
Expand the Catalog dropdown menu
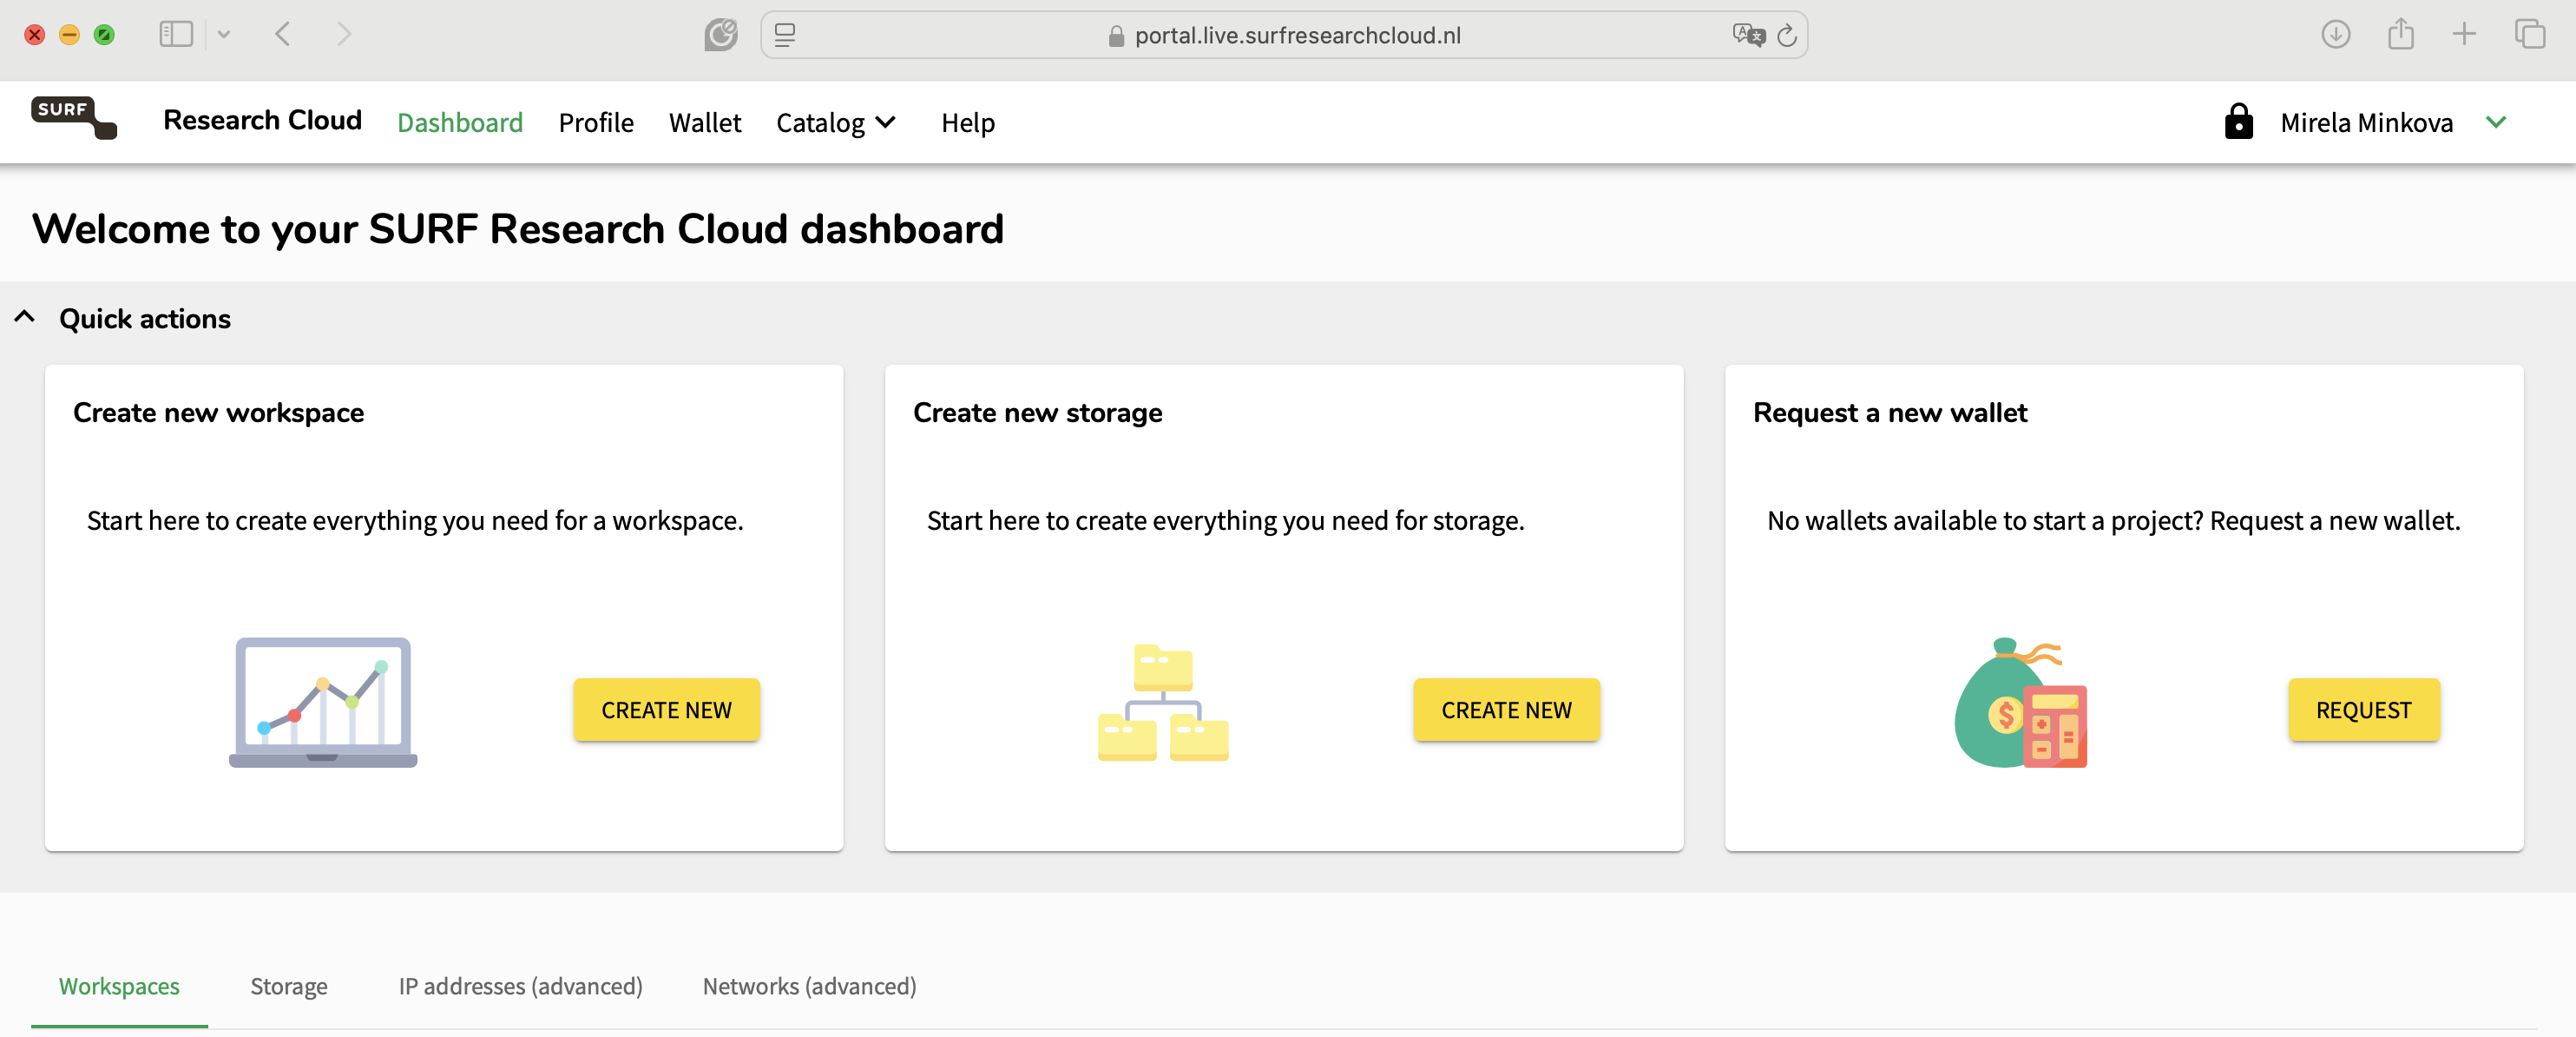[836, 122]
